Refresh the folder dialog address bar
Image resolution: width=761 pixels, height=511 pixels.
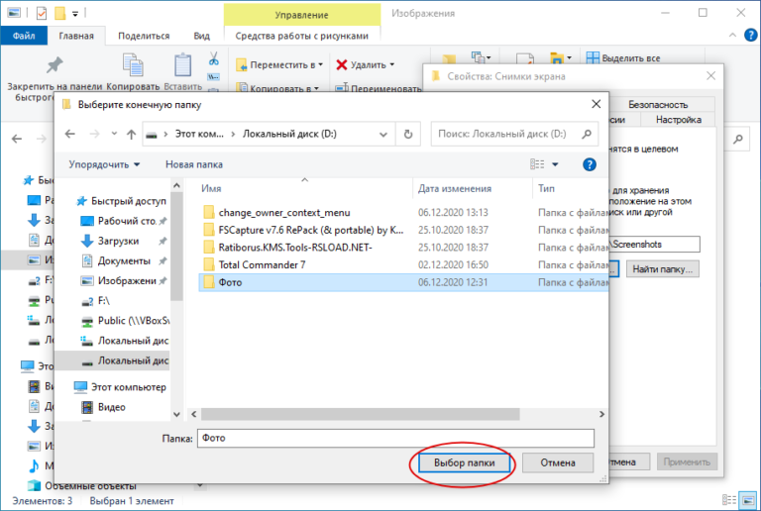coord(407,134)
